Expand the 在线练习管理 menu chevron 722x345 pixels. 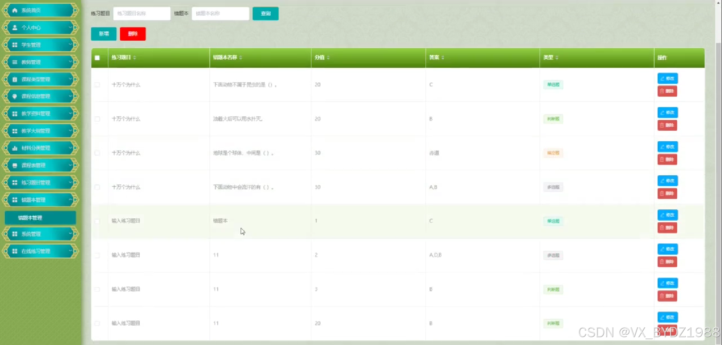71,251
